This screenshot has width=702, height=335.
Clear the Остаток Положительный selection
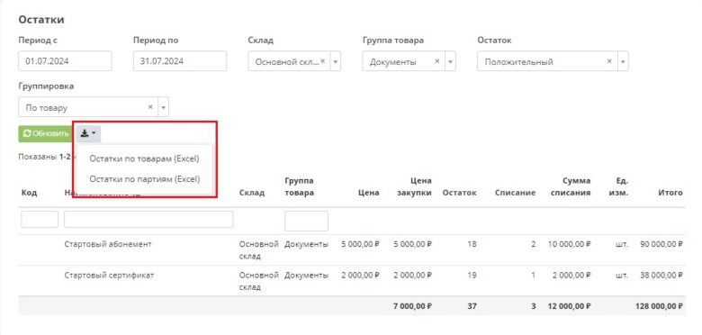click(x=609, y=61)
